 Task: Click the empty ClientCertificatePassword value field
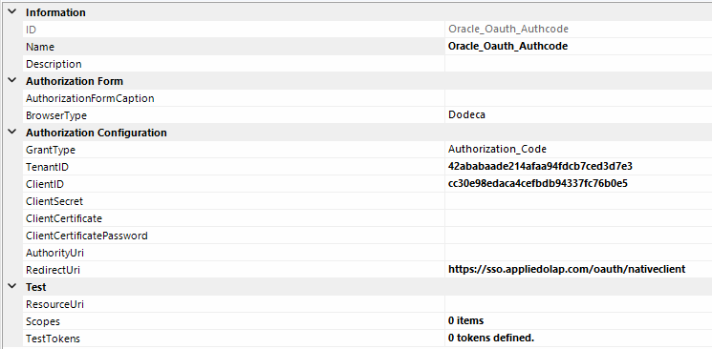point(578,236)
